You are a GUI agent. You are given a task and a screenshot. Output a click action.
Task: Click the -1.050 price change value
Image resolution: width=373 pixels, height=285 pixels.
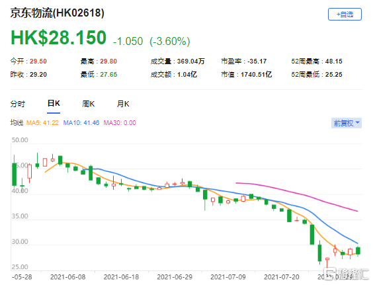coord(128,41)
